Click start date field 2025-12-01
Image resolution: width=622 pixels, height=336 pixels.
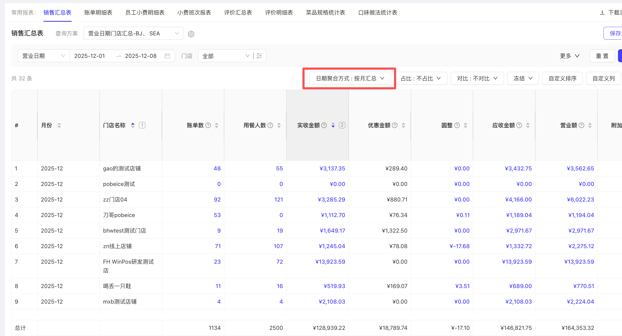pyautogui.click(x=89, y=56)
